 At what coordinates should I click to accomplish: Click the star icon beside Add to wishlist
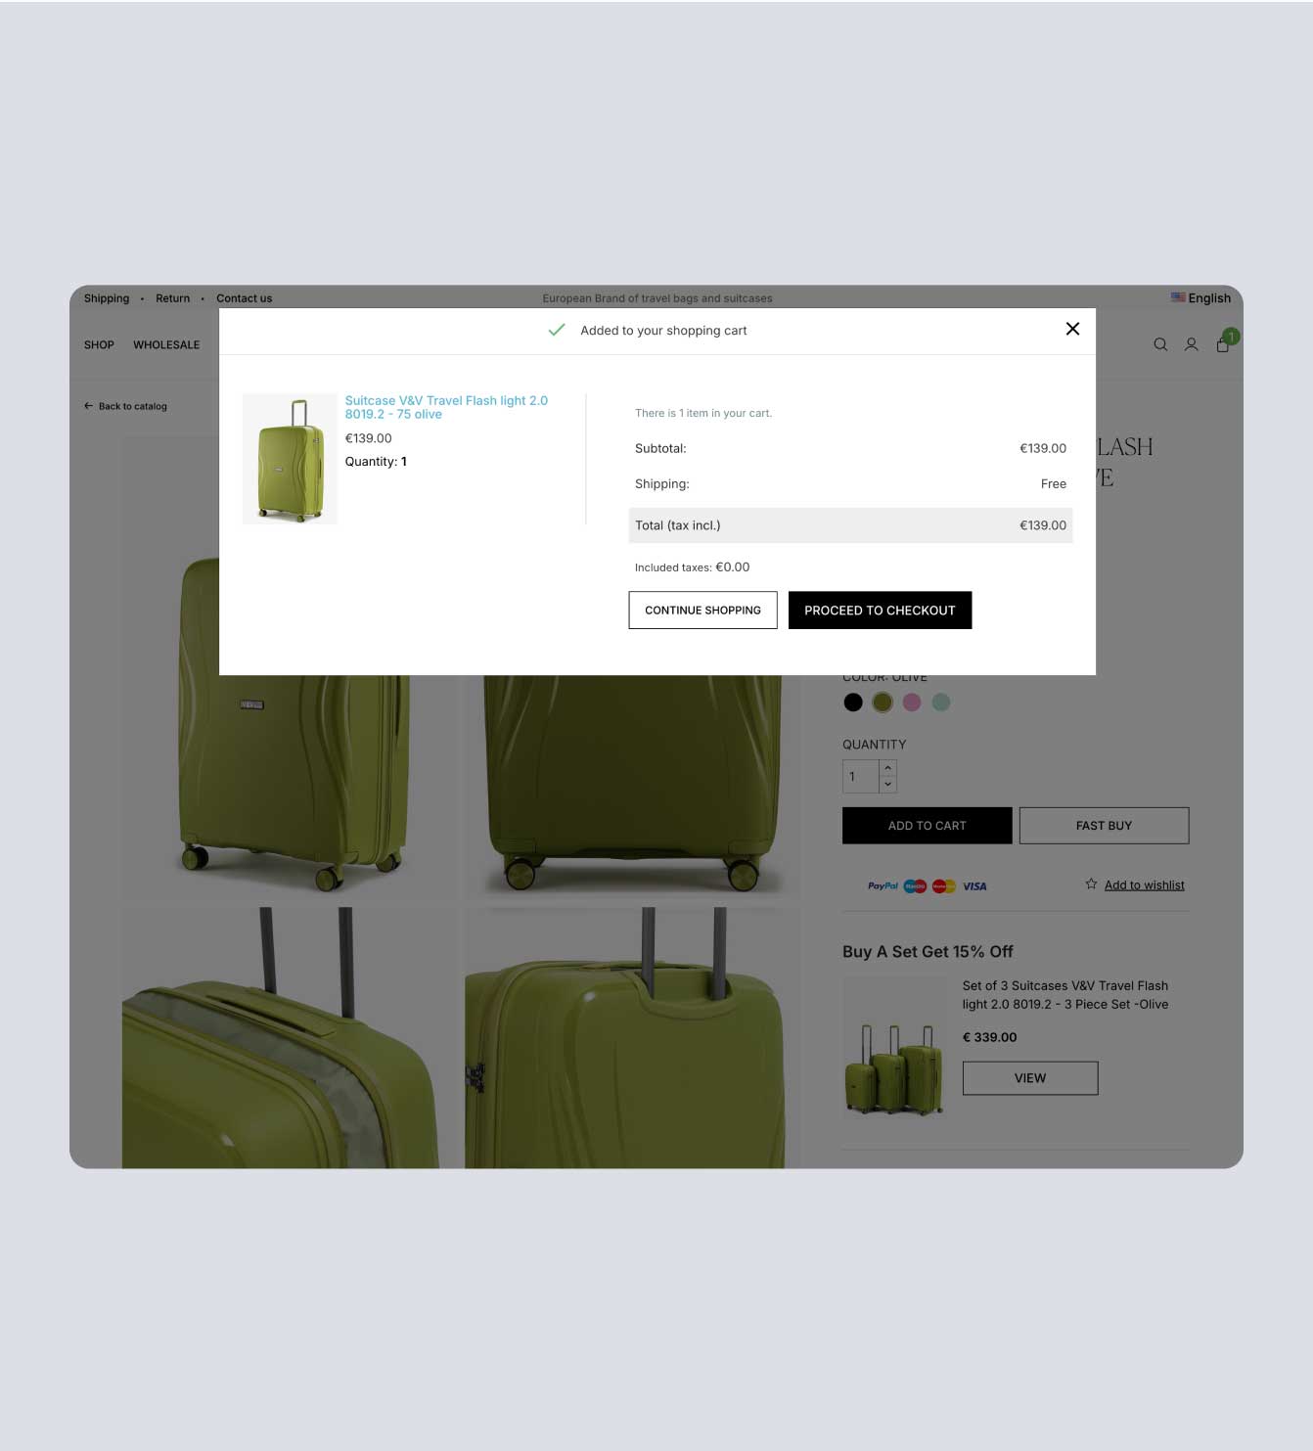[1091, 884]
